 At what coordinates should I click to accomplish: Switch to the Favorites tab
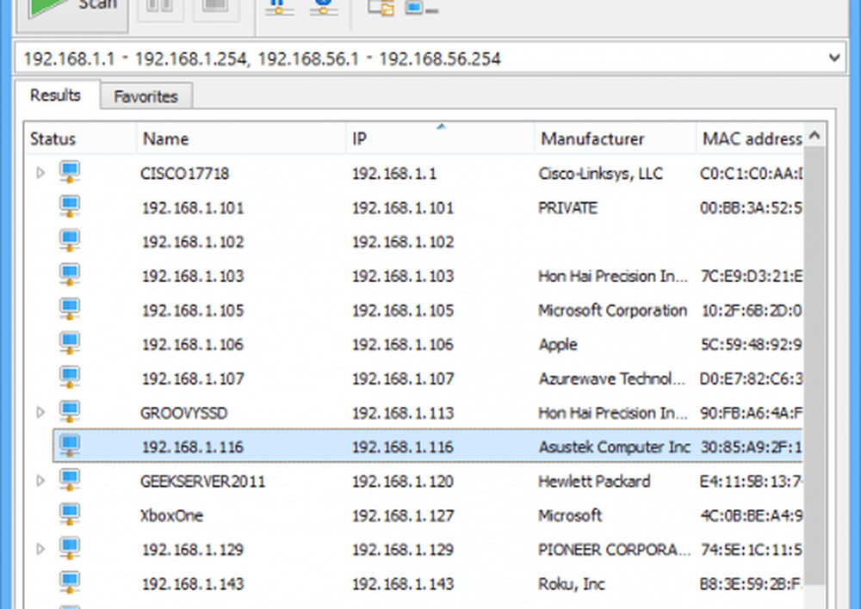pos(146,96)
